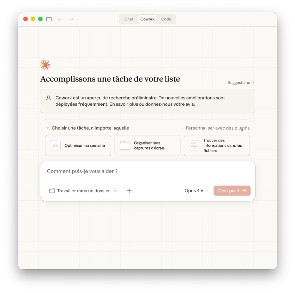
Task: Expand the Travailler dans un dossier chevron
Action: (115, 191)
